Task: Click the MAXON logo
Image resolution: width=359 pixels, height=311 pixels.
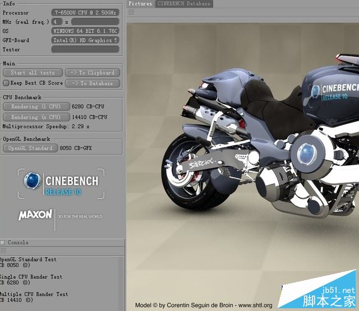Action: (35, 215)
